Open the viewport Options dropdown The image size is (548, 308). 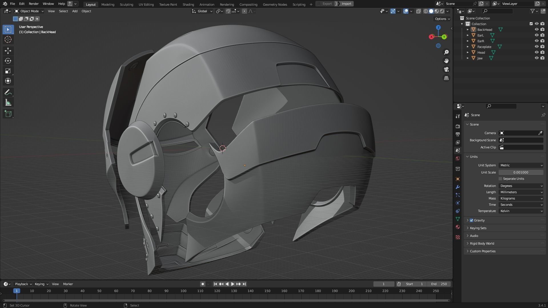coord(442,19)
